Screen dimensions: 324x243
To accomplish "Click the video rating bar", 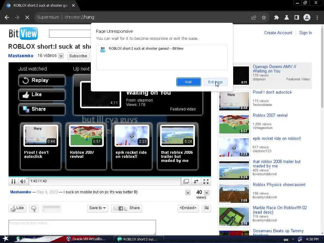I will click(52, 208).
